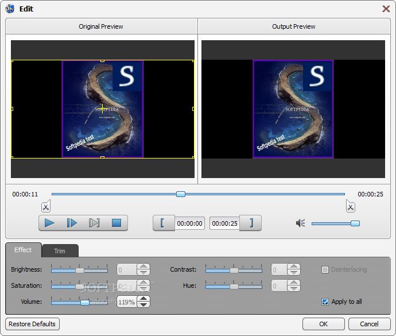The width and height of the screenshot is (396, 336).
Task: Increase Contrast with up arrow
Action: (x=294, y=267)
